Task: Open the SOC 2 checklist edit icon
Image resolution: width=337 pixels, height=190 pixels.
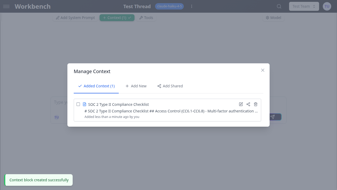Action: coord(241,104)
